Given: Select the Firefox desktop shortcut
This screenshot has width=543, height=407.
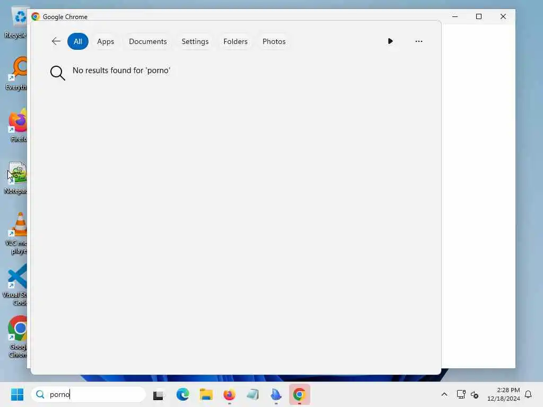Looking at the screenshot, I should (18, 125).
